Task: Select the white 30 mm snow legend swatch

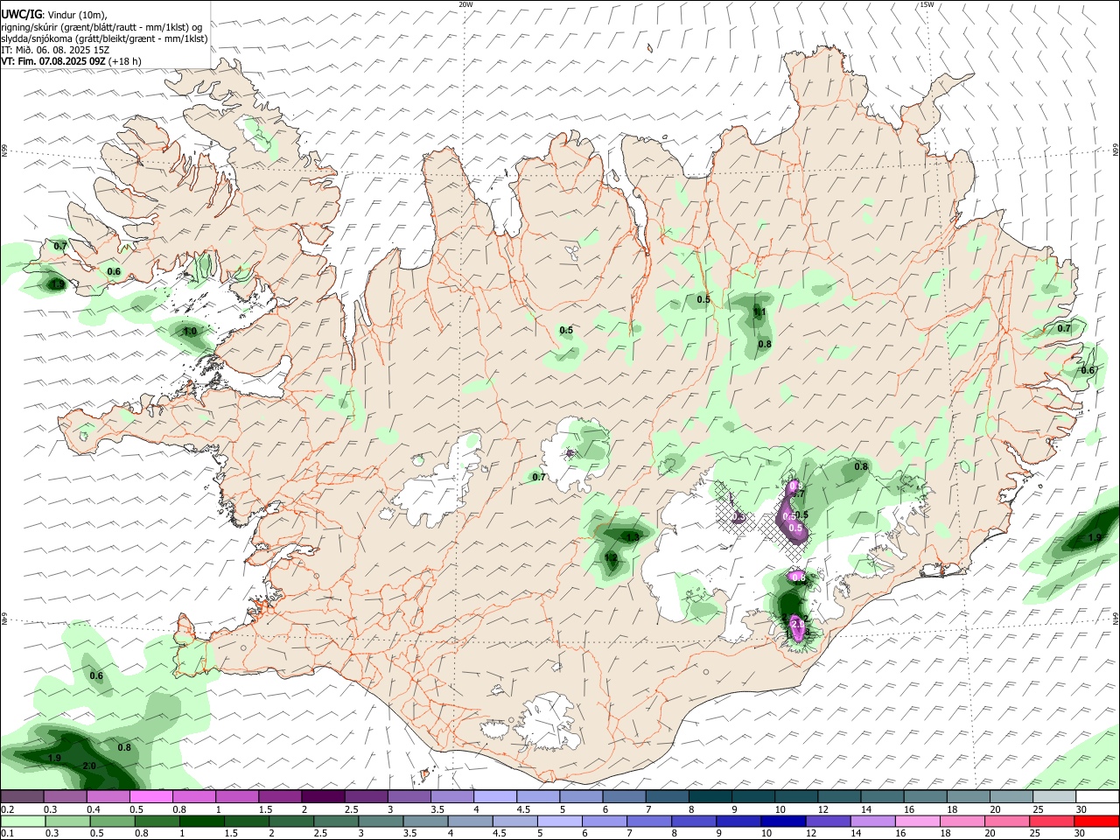Action: pos(1096,796)
